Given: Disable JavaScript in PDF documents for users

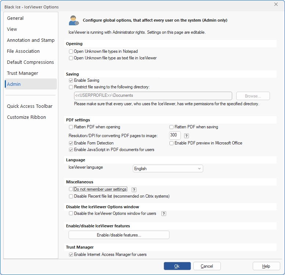Looking at the screenshot, I should (71, 150).
